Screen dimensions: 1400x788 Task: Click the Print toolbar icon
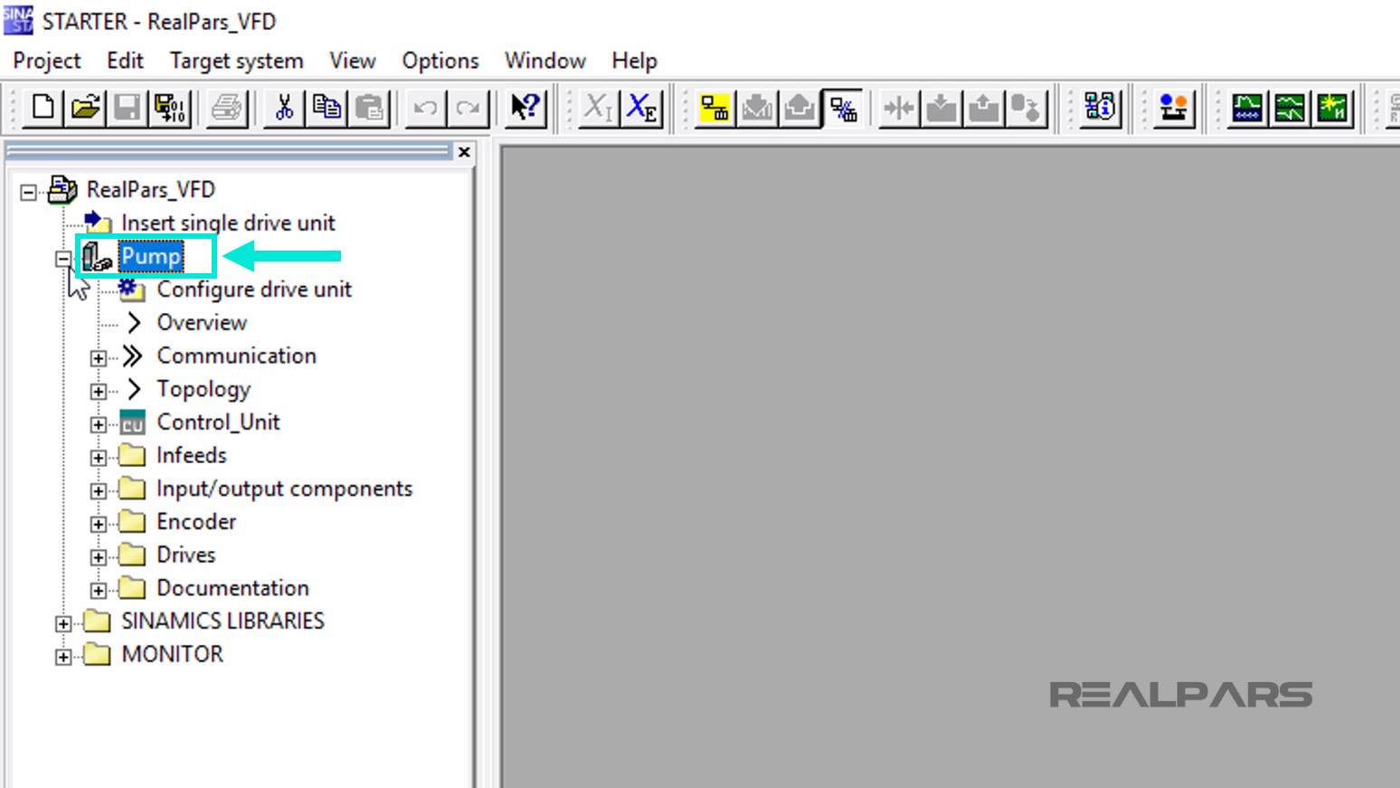click(x=226, y=108)
